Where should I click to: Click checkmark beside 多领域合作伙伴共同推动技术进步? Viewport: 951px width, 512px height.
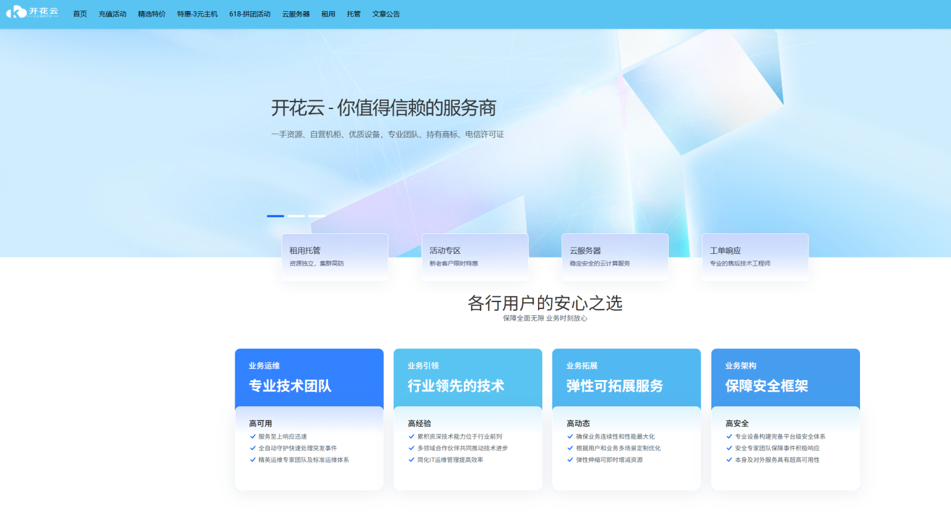coord(411,448)
